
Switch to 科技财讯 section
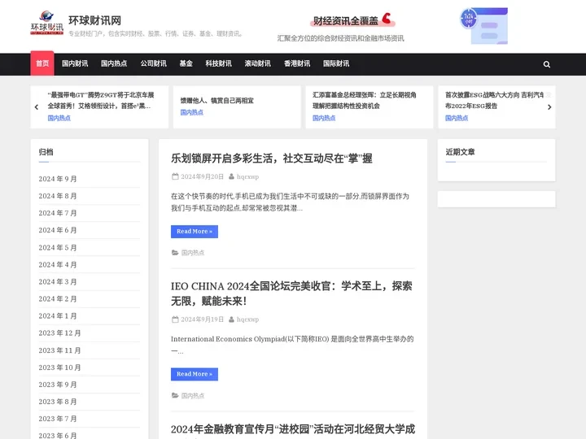[x=218, y=63]
